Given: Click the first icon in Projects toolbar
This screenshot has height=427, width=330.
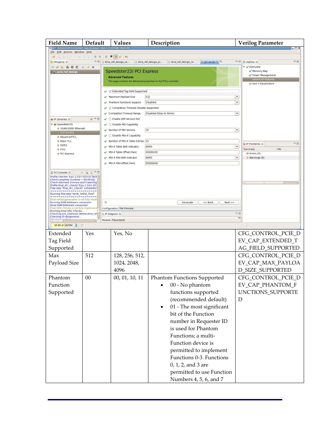Looking at the screenshot, I should tap(53, 67).
